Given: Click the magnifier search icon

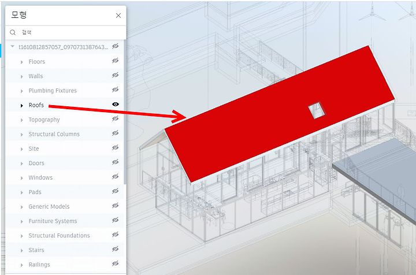Looking at the screenshot, I should pos(13,32).
